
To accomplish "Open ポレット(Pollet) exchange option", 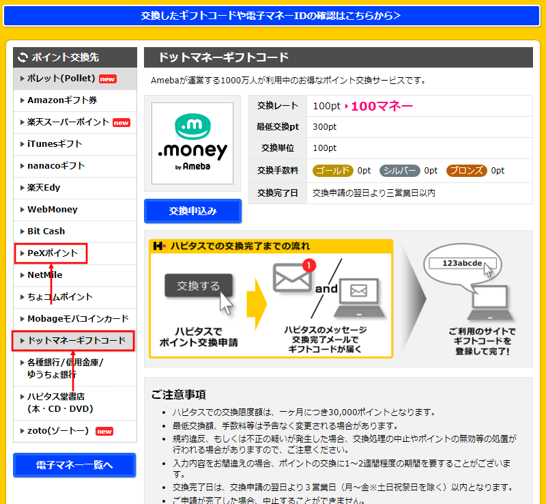I will click(x=75, y=79).
